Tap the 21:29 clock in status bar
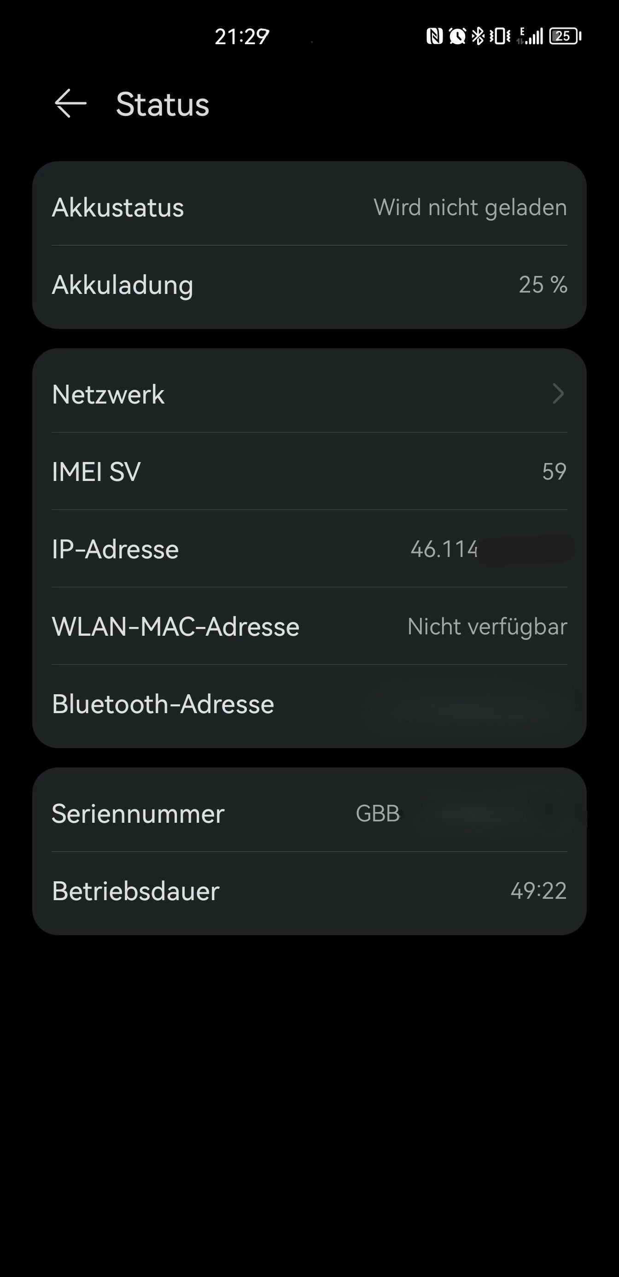The height and width of the screenshot is (1277, 619). coord(242,37)
